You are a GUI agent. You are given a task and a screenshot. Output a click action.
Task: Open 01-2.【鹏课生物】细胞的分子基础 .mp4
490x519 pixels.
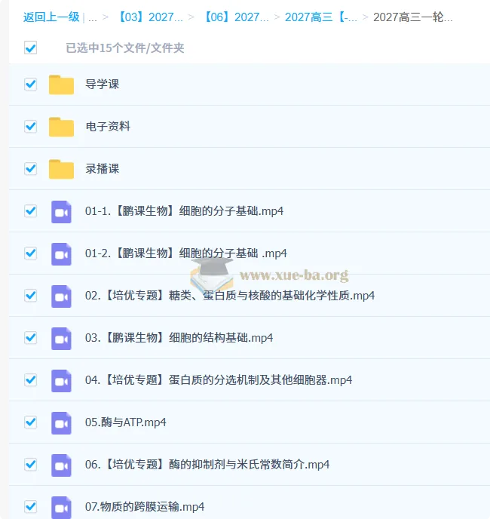(x=186, y=253)
